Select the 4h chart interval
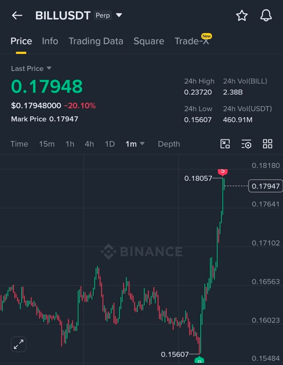This screenshot has height=365, width=283. pos(89,144)
